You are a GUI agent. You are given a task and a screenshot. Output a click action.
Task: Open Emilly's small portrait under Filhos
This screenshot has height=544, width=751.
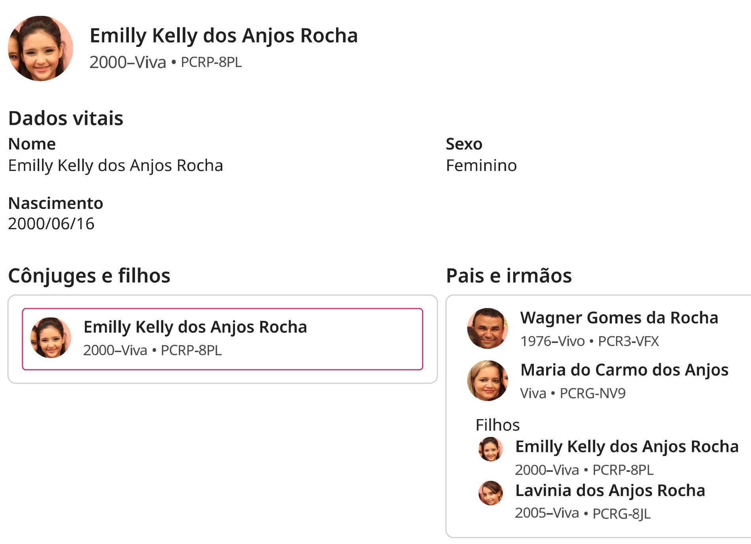(491, 449)
